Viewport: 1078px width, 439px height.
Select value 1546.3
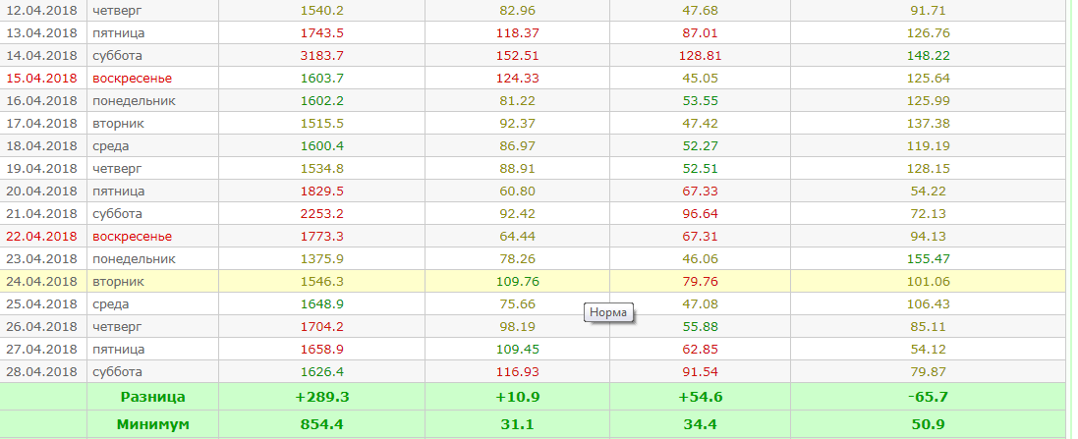[322, 282]
